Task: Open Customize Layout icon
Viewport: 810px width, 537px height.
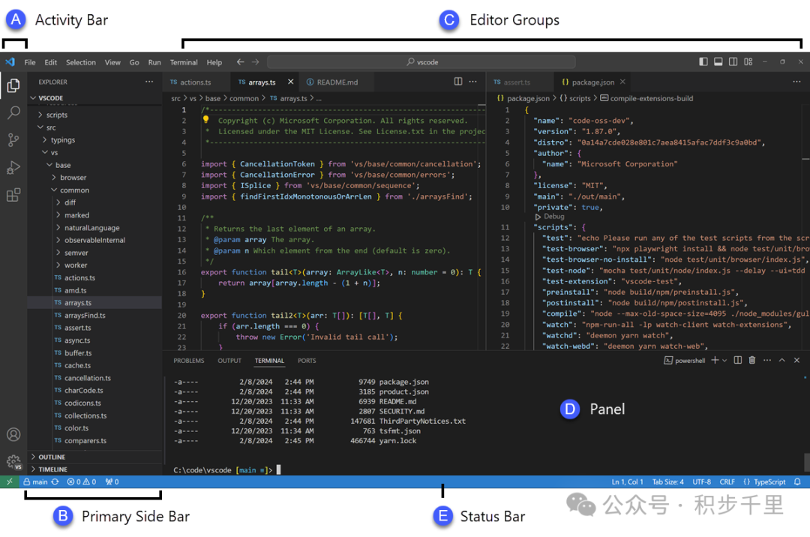Action: tap(748, 62)
